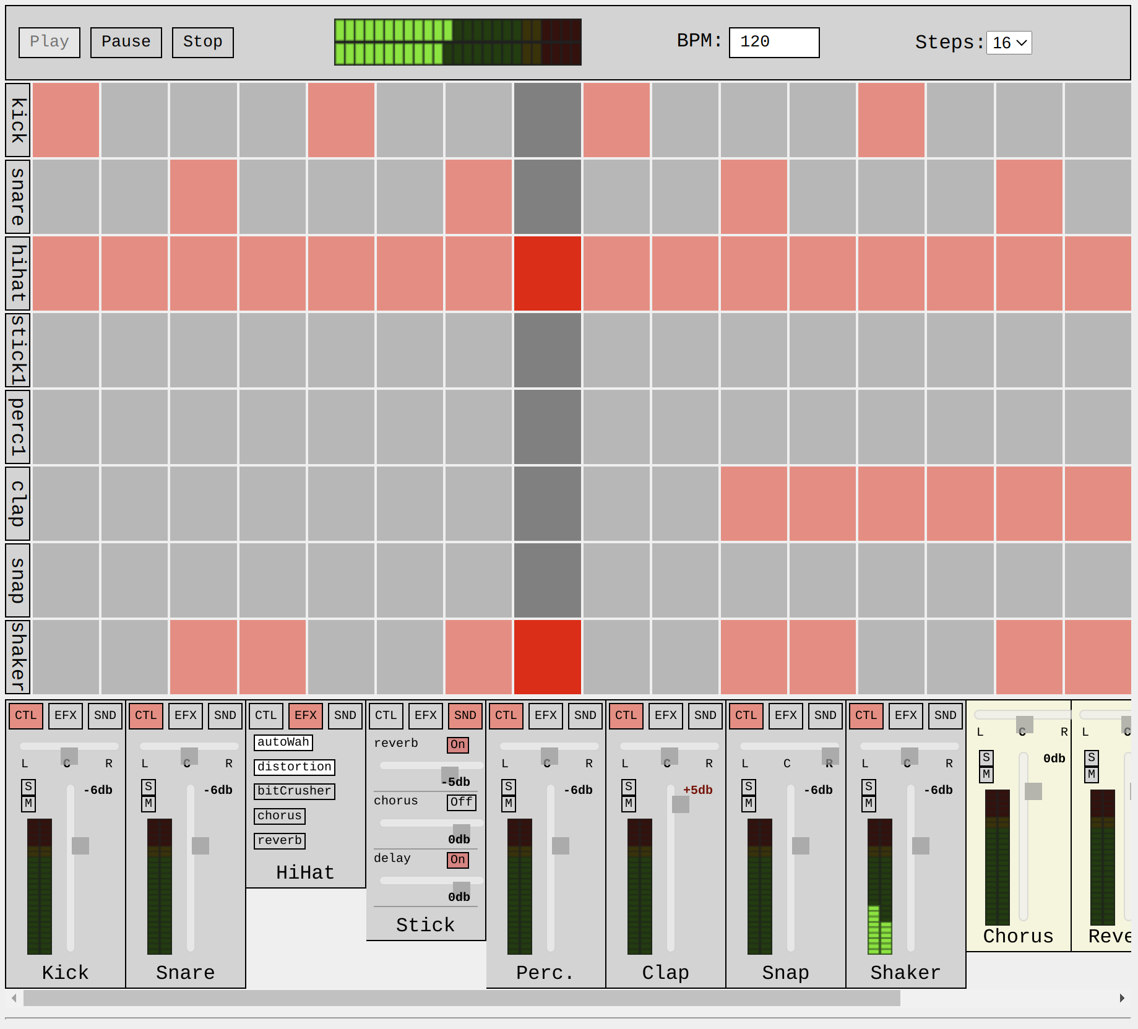Mute the Chorus bus channel

(986, 775)
